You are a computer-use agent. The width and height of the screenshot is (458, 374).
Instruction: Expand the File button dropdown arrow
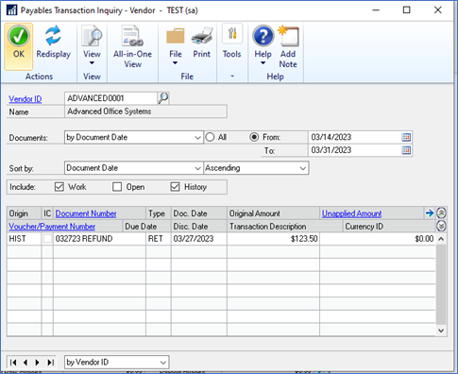[176, 63]
